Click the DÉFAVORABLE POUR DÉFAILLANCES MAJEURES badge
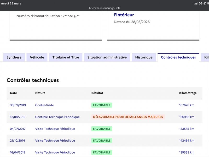Screen dimensions: 209x157 pyautogui.click(x=128, y=117)
